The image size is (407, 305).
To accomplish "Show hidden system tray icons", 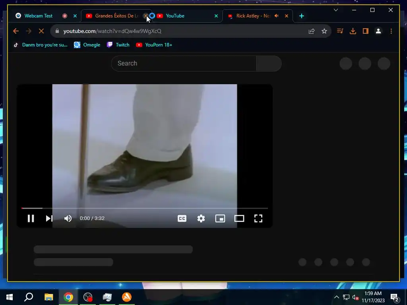I will click(336, 297).
